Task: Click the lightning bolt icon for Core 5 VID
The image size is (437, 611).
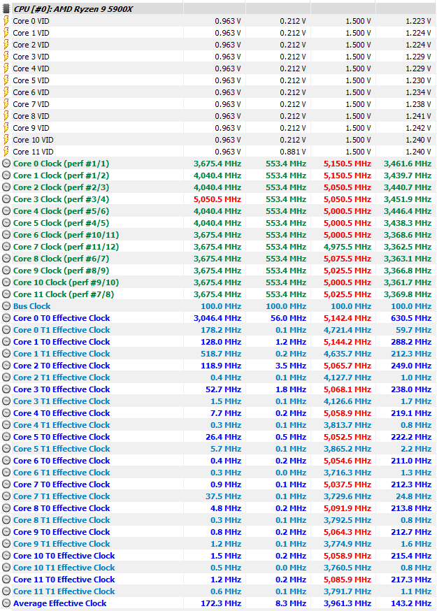Action: point(6,80)
